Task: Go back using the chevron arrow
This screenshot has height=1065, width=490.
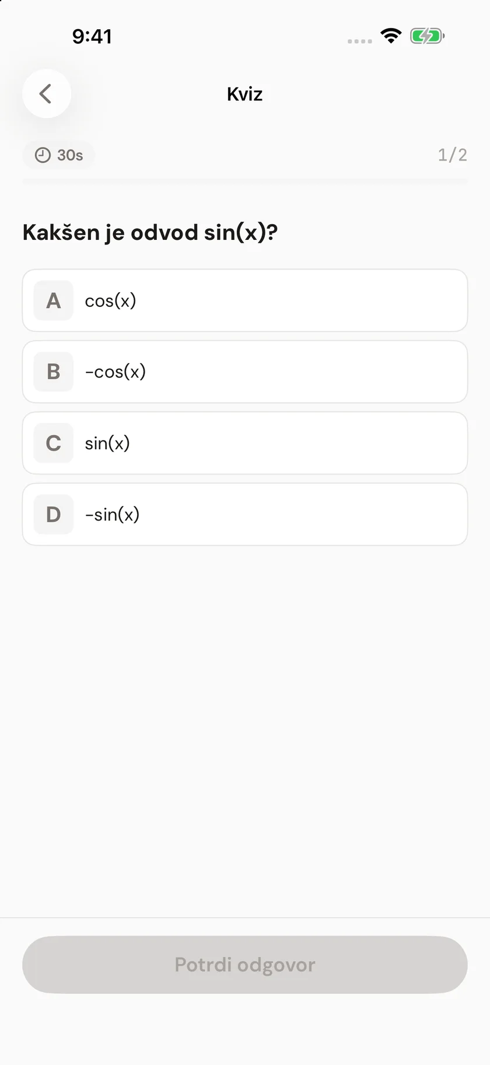Action: point(47,93)
